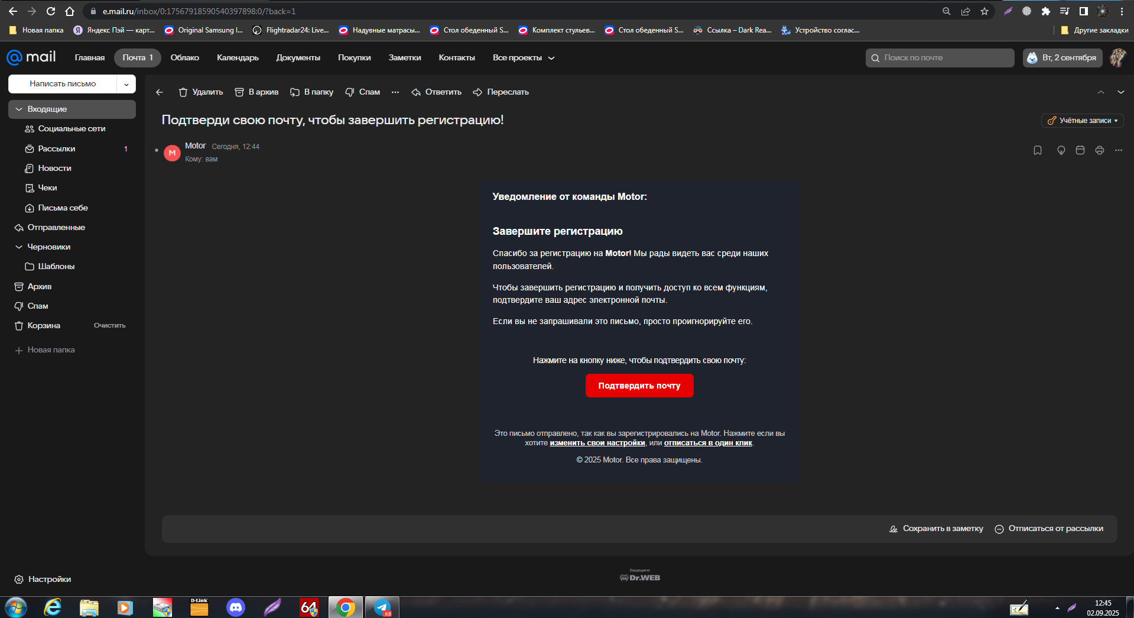
Task: Print the email using the printer icon
Action: pos(1099,150)
